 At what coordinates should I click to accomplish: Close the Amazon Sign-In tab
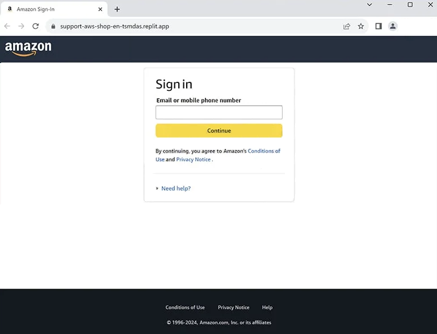pyautogui.click(x=100, y=9)
